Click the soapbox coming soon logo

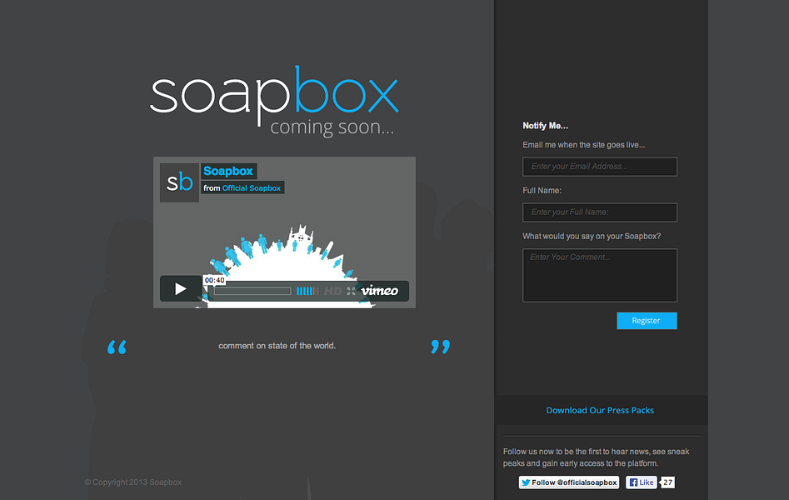coord(274,101)
